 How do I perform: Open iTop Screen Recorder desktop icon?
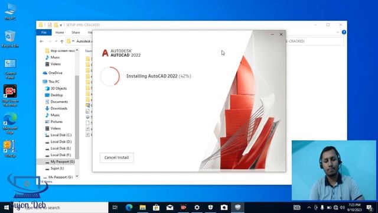(10, 96)
